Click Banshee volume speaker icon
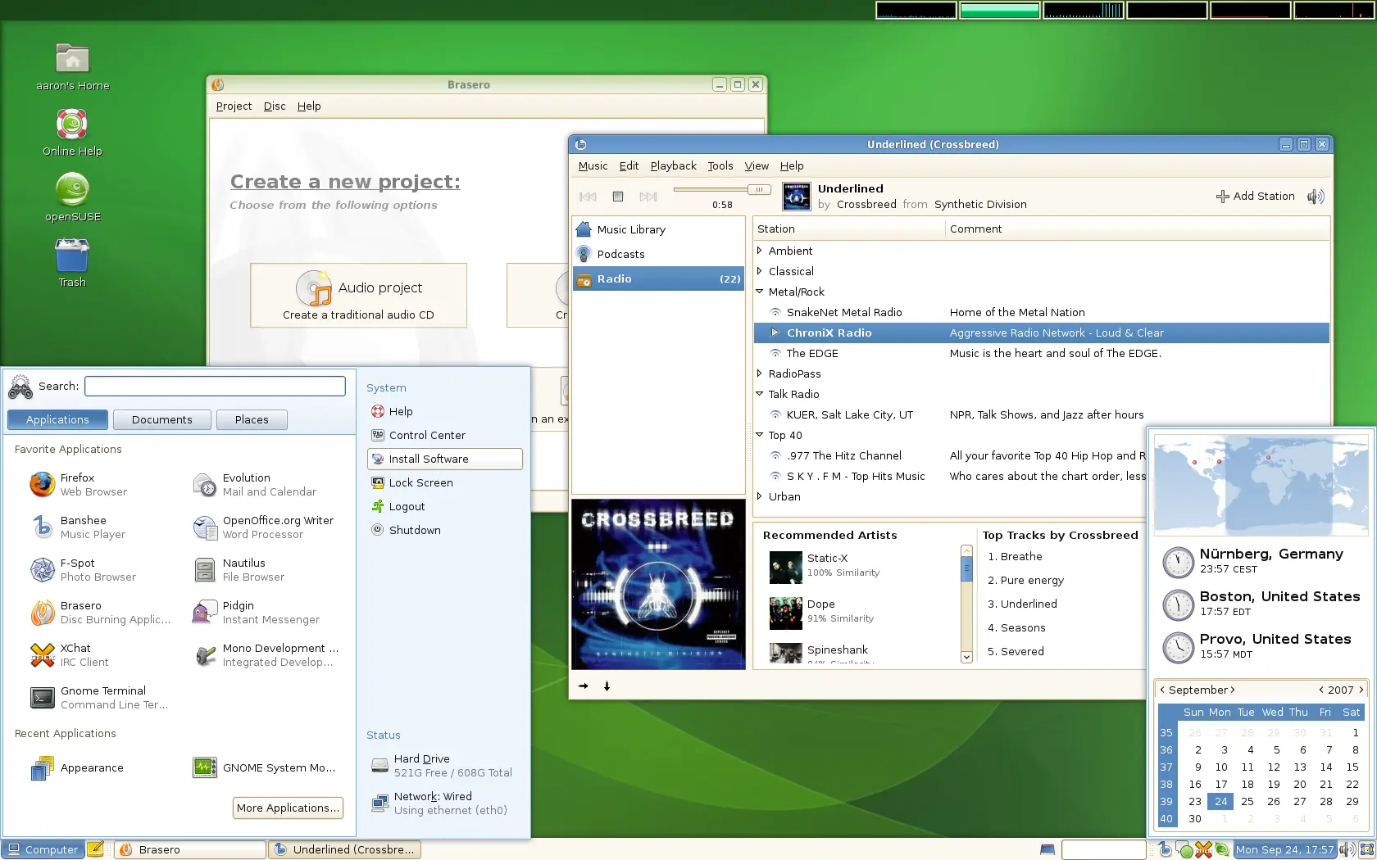1377x860 pixels. click(1316, 197)
